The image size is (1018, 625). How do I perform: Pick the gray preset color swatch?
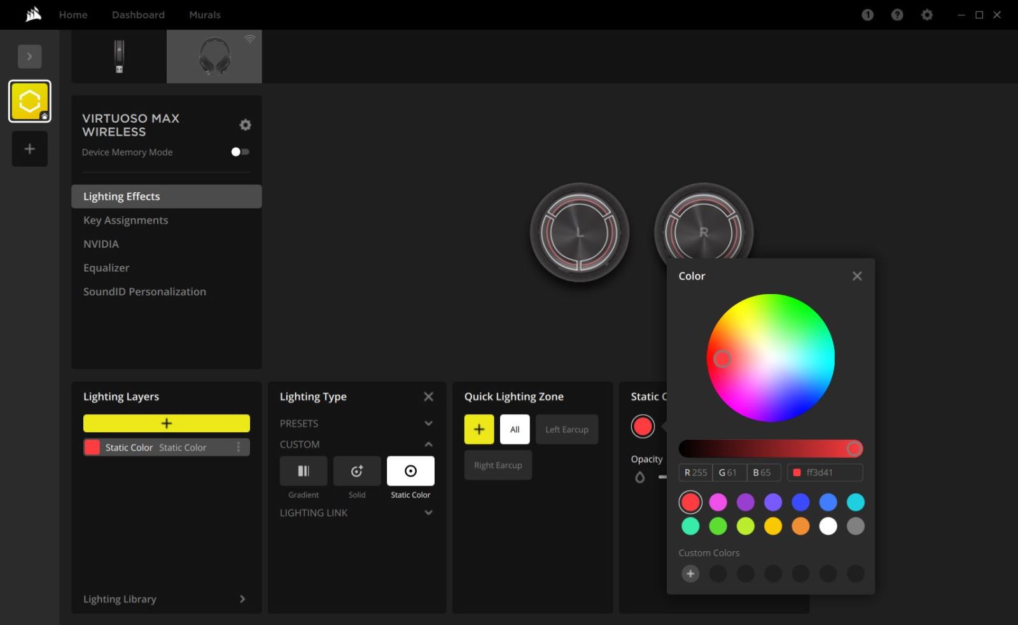pos(856,526)
